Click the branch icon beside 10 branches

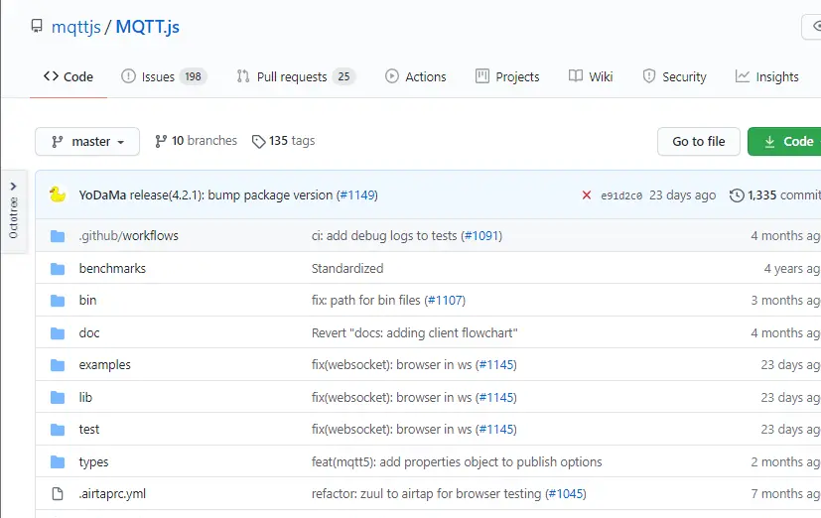click(x=161, y=141)
